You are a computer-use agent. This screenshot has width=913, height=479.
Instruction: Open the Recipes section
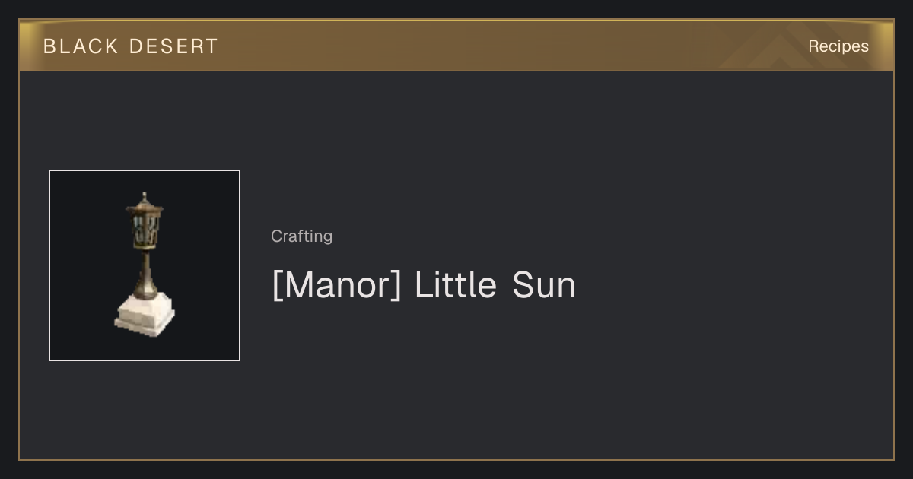pyautogui.click(x=838, y=46)
